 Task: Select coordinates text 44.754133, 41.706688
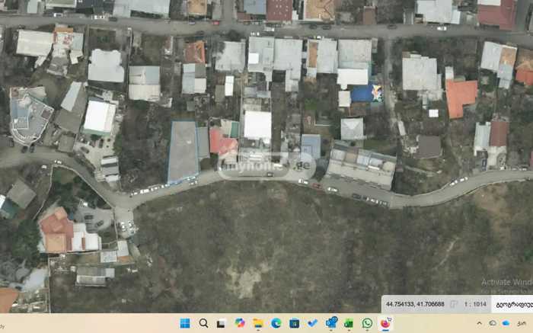(415, 304)
